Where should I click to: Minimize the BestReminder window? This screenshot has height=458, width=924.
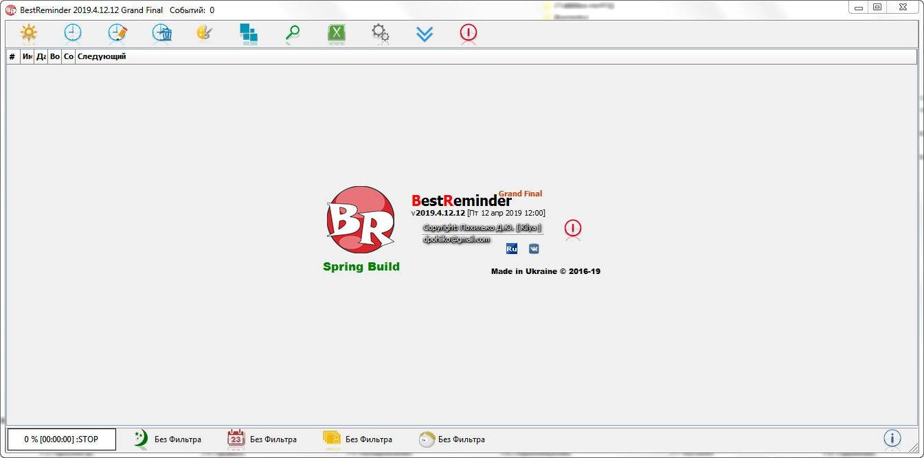tap(859, 7)
